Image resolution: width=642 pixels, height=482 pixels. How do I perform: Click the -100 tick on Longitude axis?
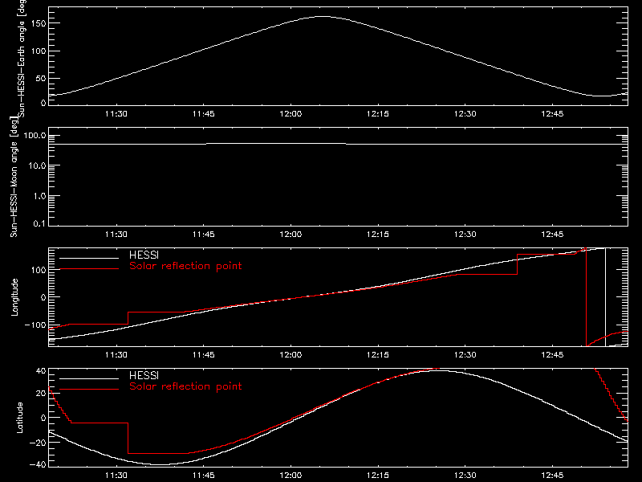35,325
